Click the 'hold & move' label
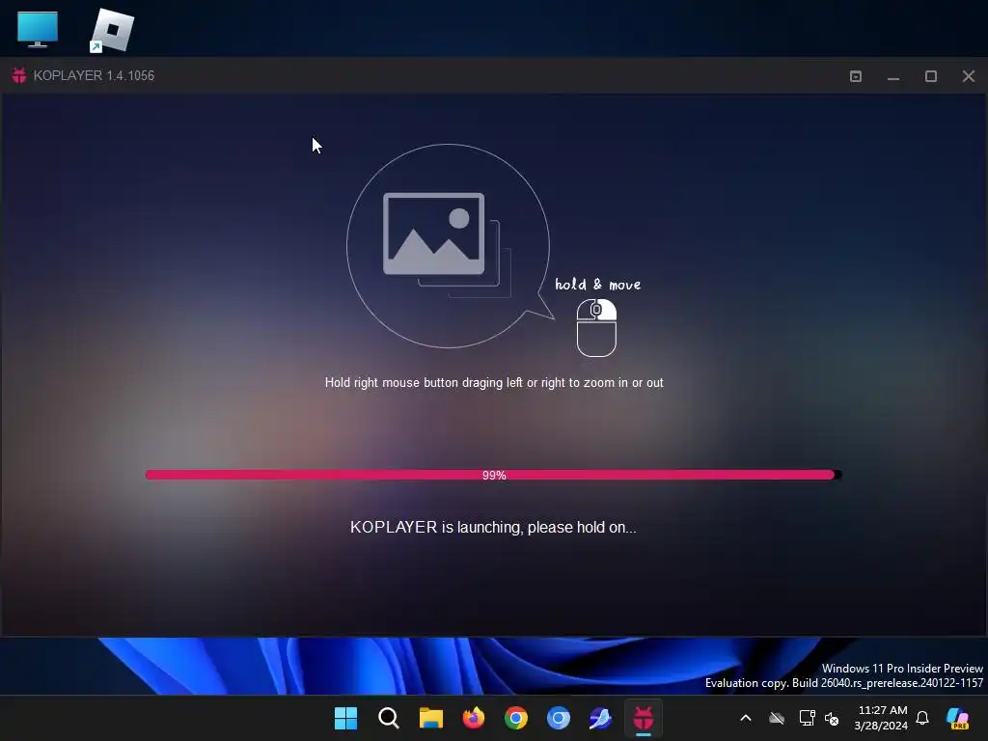Image resolution: width=988 pixels, height=741 pixels. 597,285
